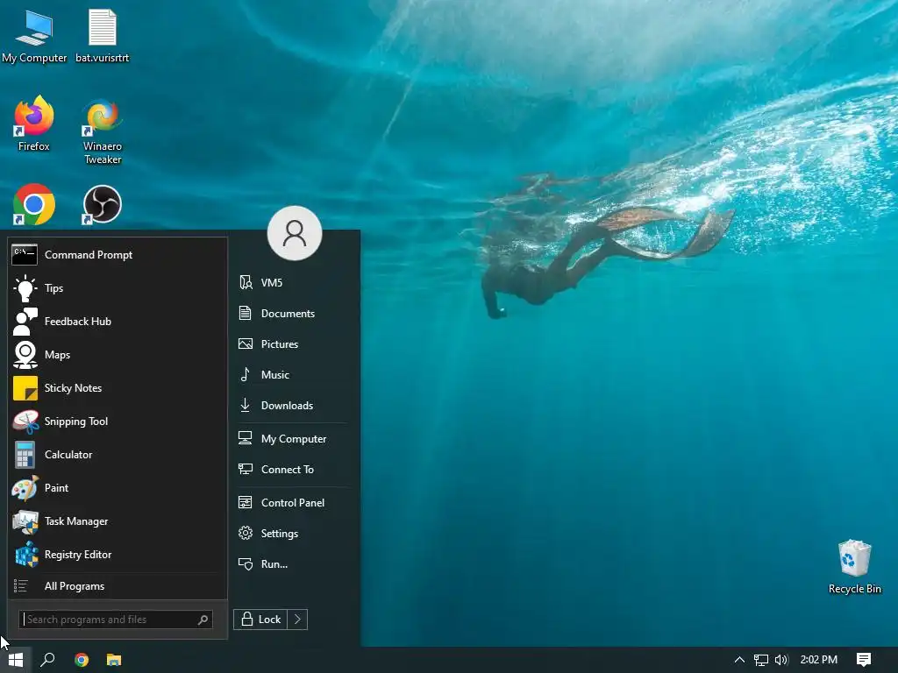Launch the Maps app
The image size is (898, 673).
tap(118, 354)
